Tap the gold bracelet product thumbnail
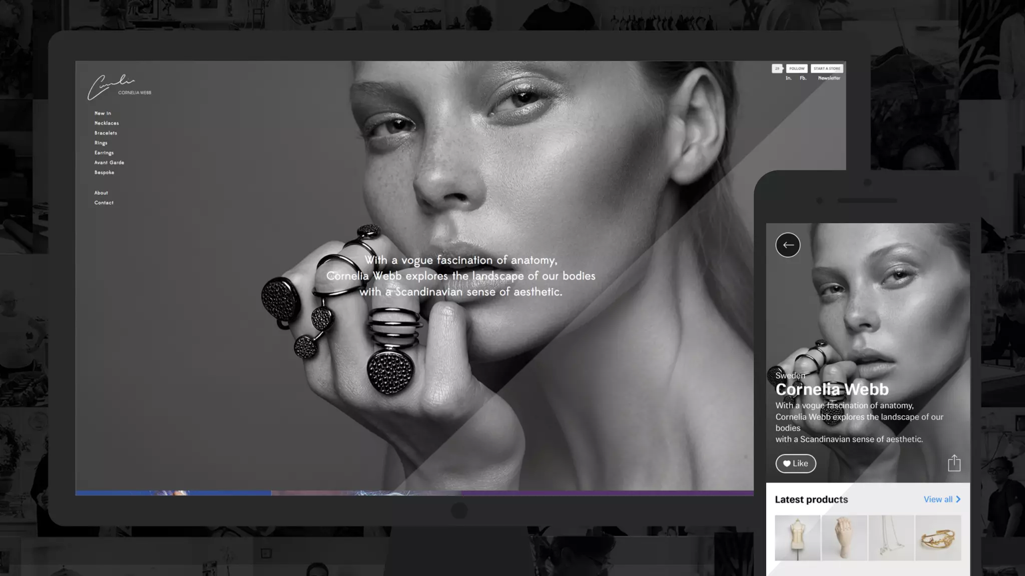The image size is (1025, 576). point(938,538)
